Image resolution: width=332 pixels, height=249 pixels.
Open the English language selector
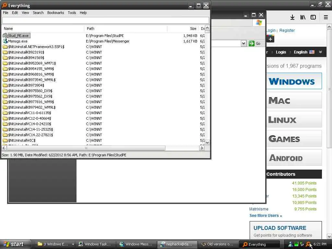click(304, 52)
